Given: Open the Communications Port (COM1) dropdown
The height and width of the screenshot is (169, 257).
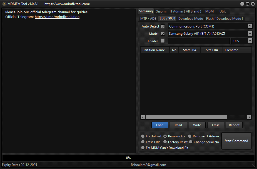Looking at the screenshot, I should click(250, 26).
